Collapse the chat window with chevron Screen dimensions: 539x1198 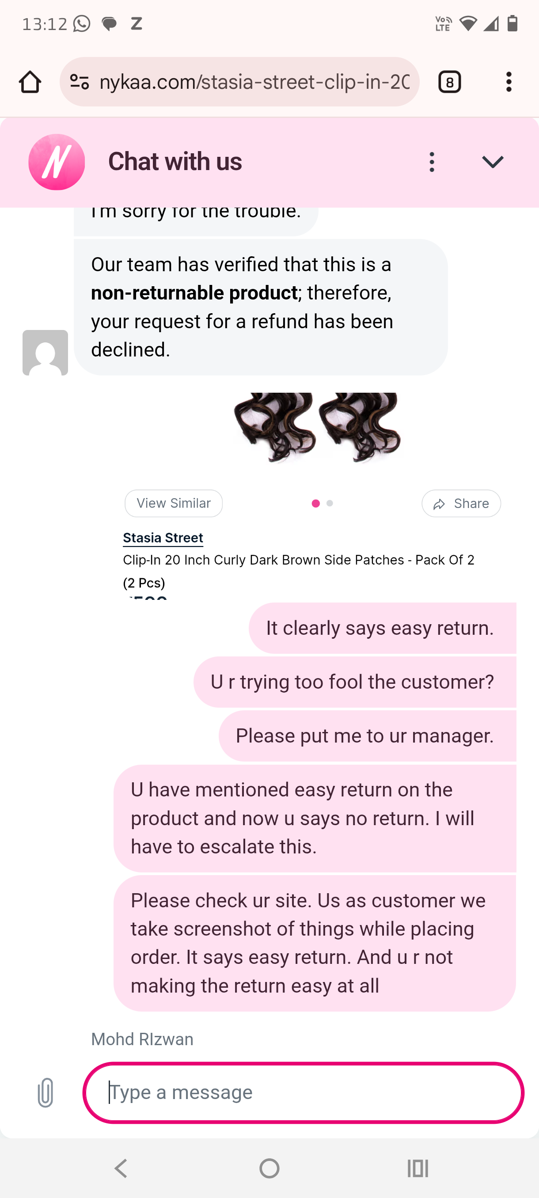click(493, 162)
